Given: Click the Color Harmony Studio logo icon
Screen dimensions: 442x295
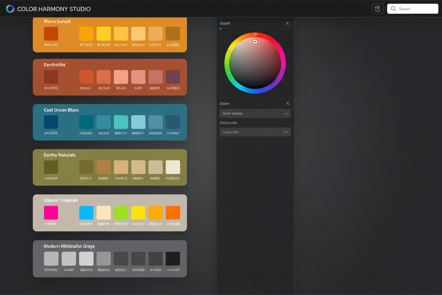Looking at the screenshot, I should (10, 9).
